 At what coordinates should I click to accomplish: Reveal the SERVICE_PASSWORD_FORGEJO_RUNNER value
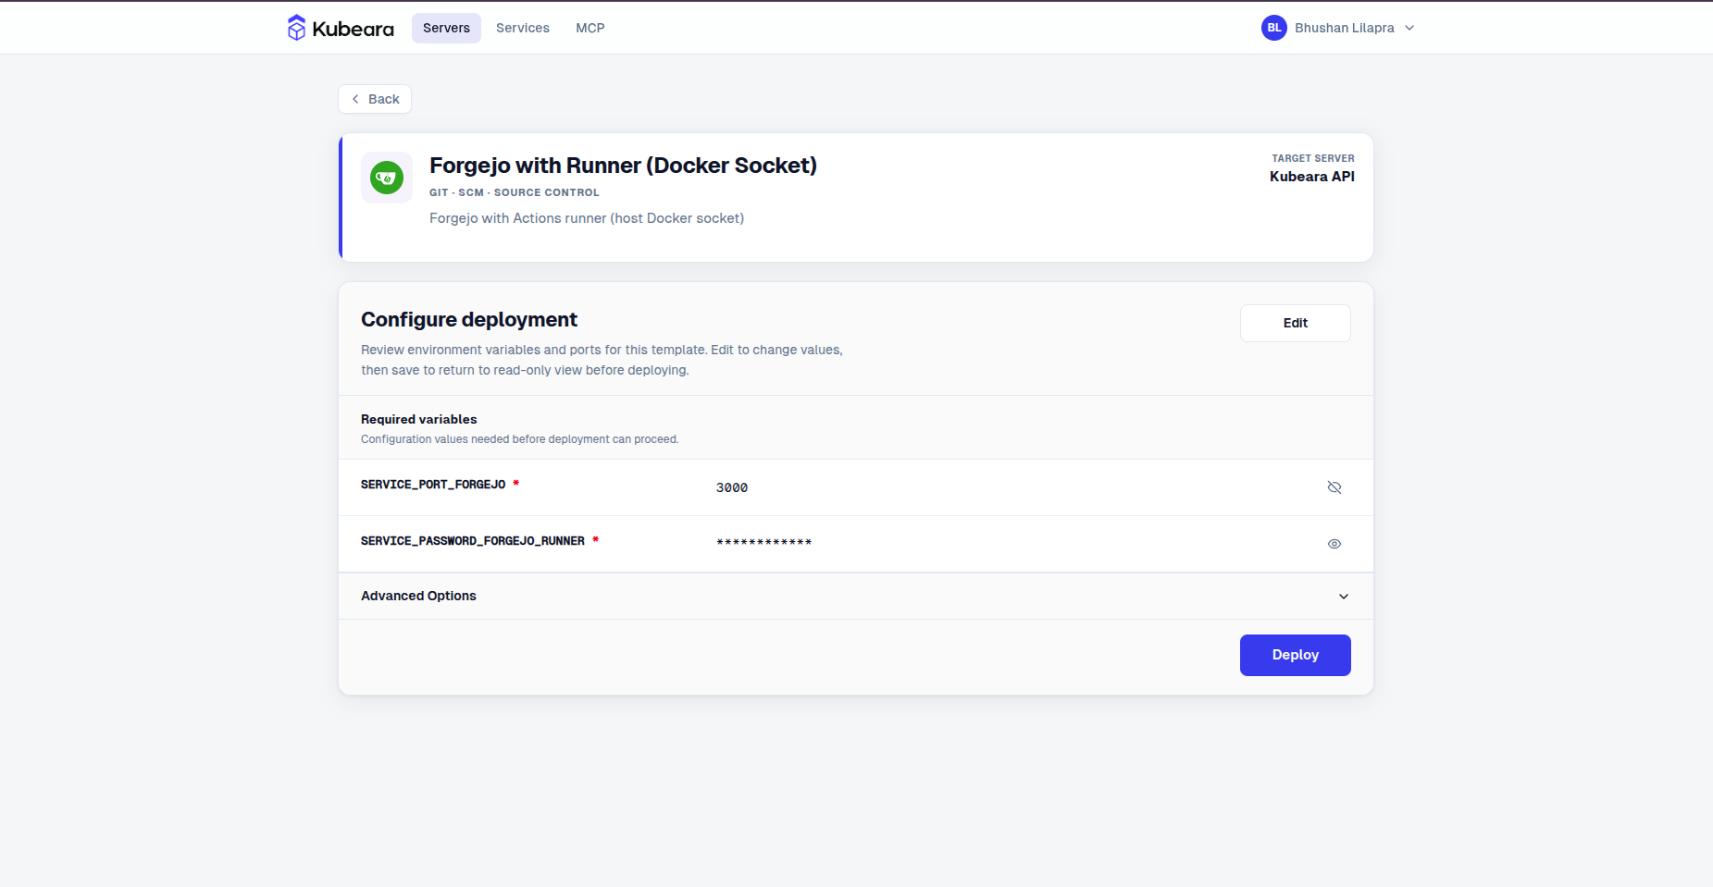point(1334,544)
